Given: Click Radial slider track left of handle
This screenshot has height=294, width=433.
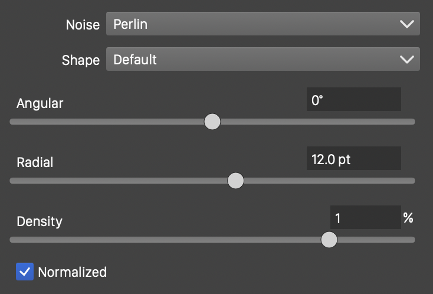Looking at the screenshot, I should pos(118,181).
